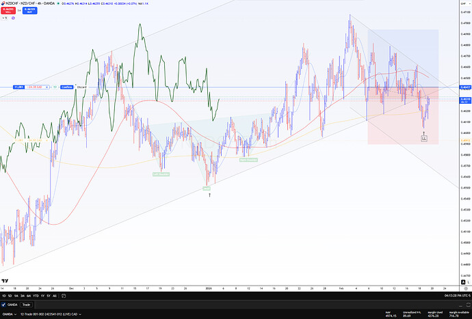Viewport: 472px width, 319px height.
Task: Select the 3M time range
Action: pos(23,296)
